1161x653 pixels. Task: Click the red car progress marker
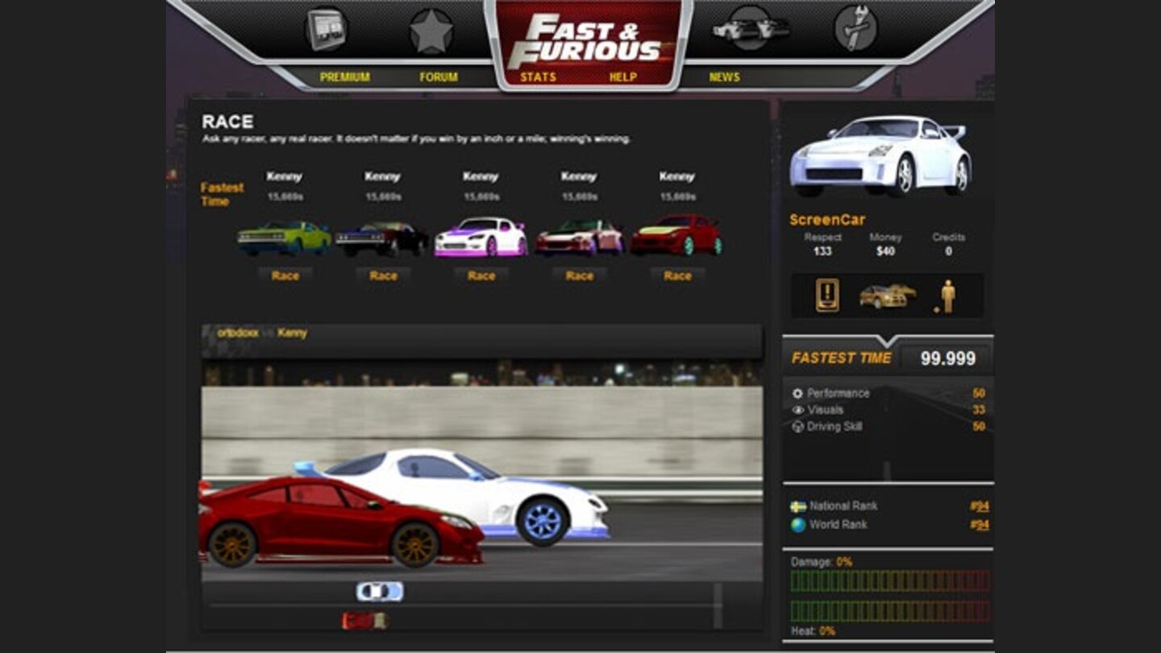(x=364, y=621)
